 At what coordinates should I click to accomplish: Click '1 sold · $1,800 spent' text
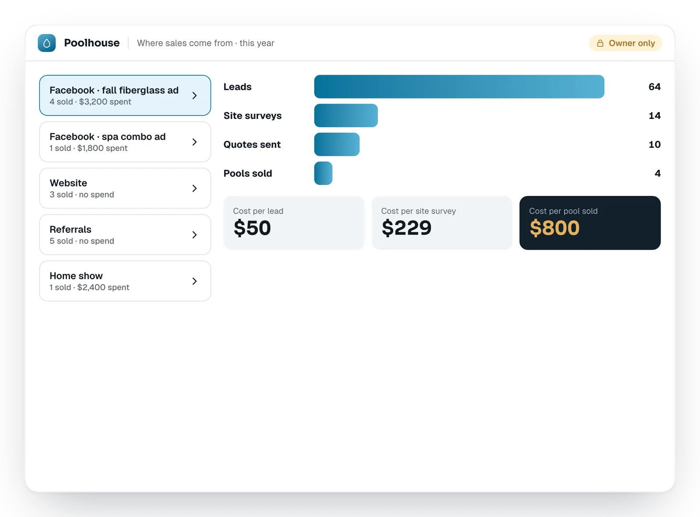[88, 148]
